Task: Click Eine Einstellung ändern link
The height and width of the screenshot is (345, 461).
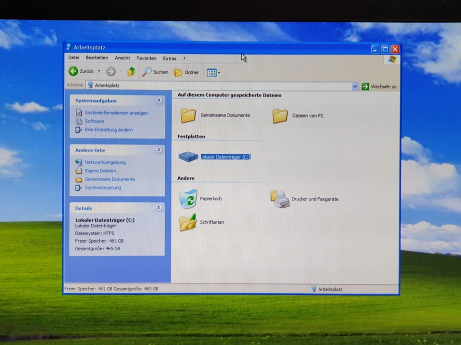Action: (109, 130)
